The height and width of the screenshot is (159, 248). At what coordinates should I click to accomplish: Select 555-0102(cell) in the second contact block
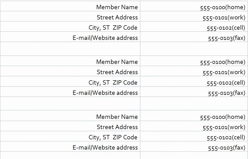pos(226,83)
